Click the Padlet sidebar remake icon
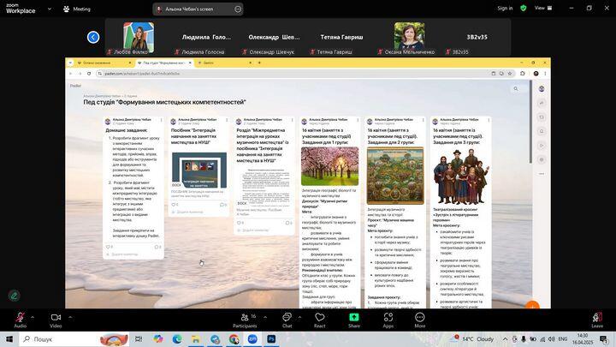 (x=542, y=117)
